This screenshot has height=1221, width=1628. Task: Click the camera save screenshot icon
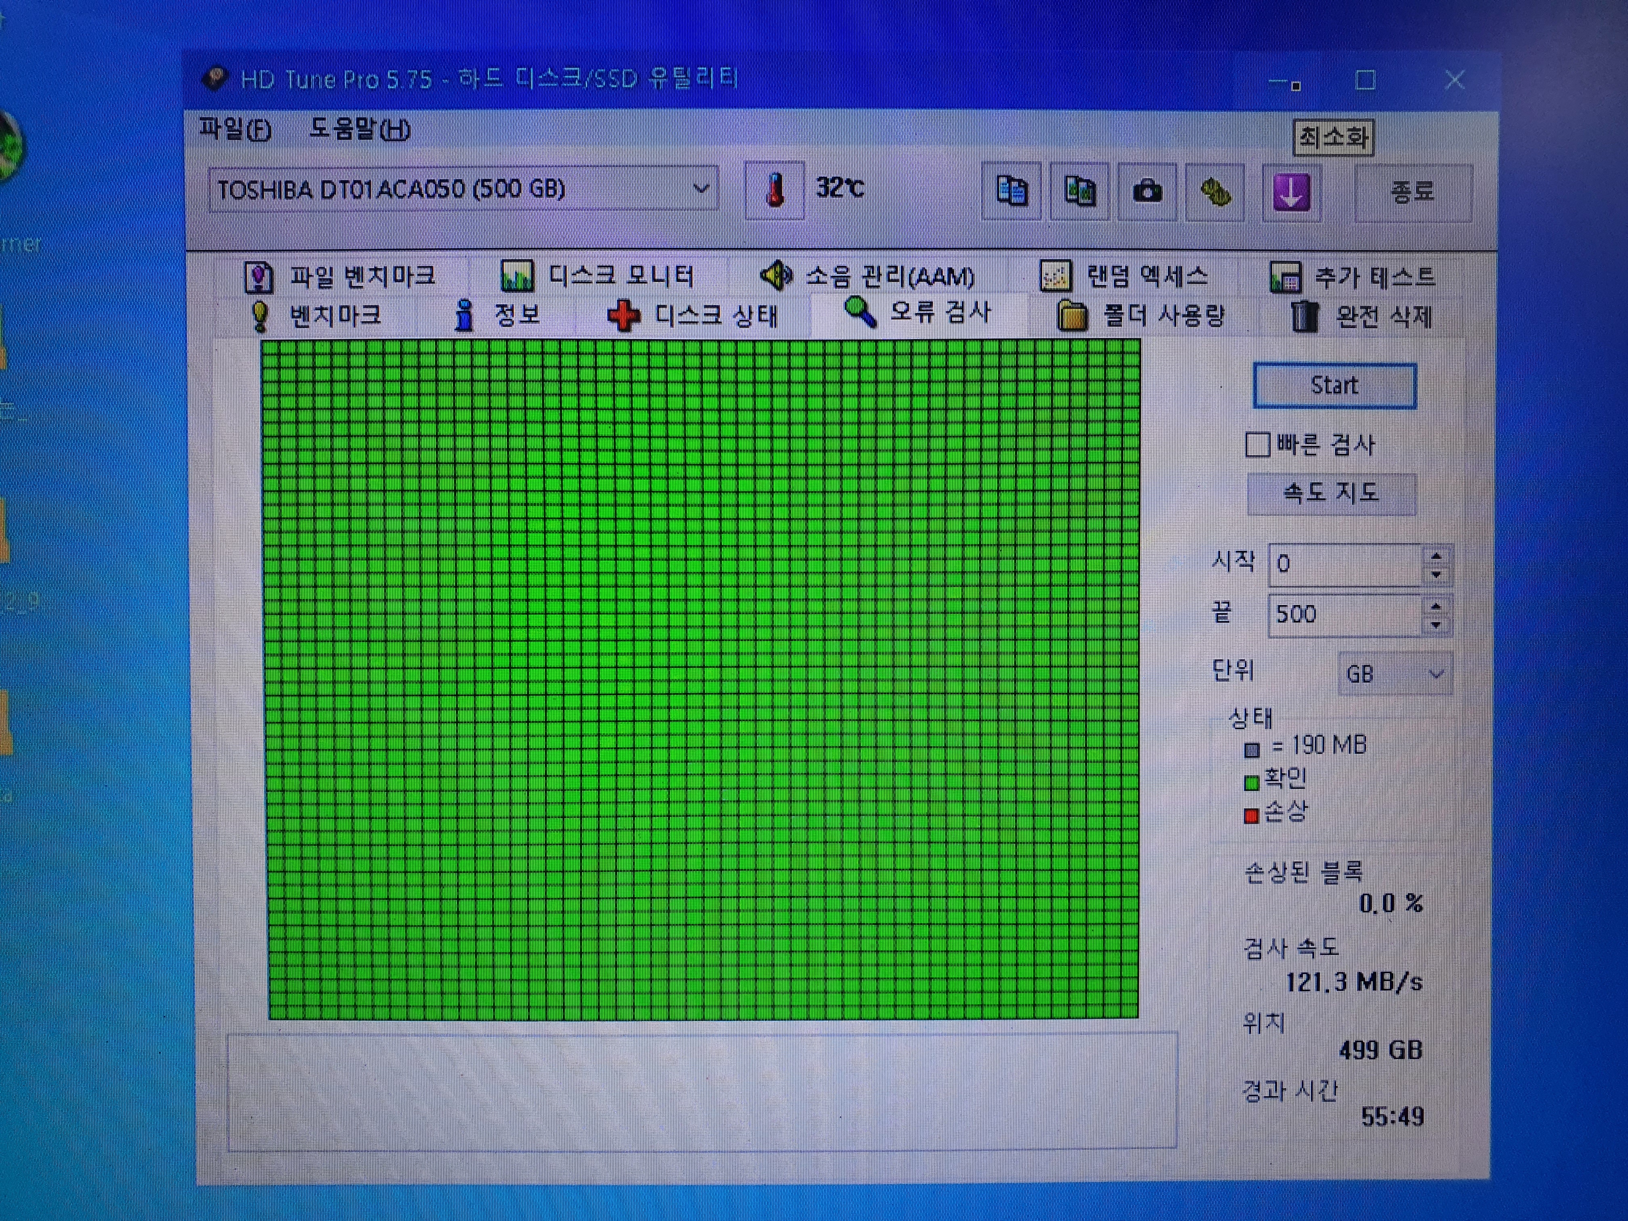click(1147, 191)
